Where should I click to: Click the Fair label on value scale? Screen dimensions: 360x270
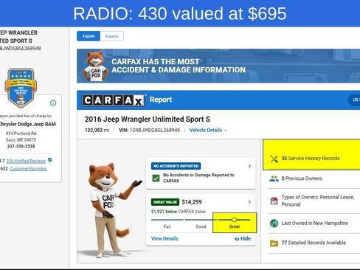[167, 226]
